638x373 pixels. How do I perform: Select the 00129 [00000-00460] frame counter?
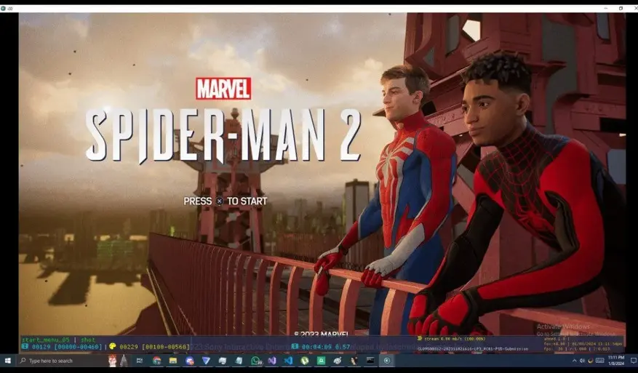[67, 347]
